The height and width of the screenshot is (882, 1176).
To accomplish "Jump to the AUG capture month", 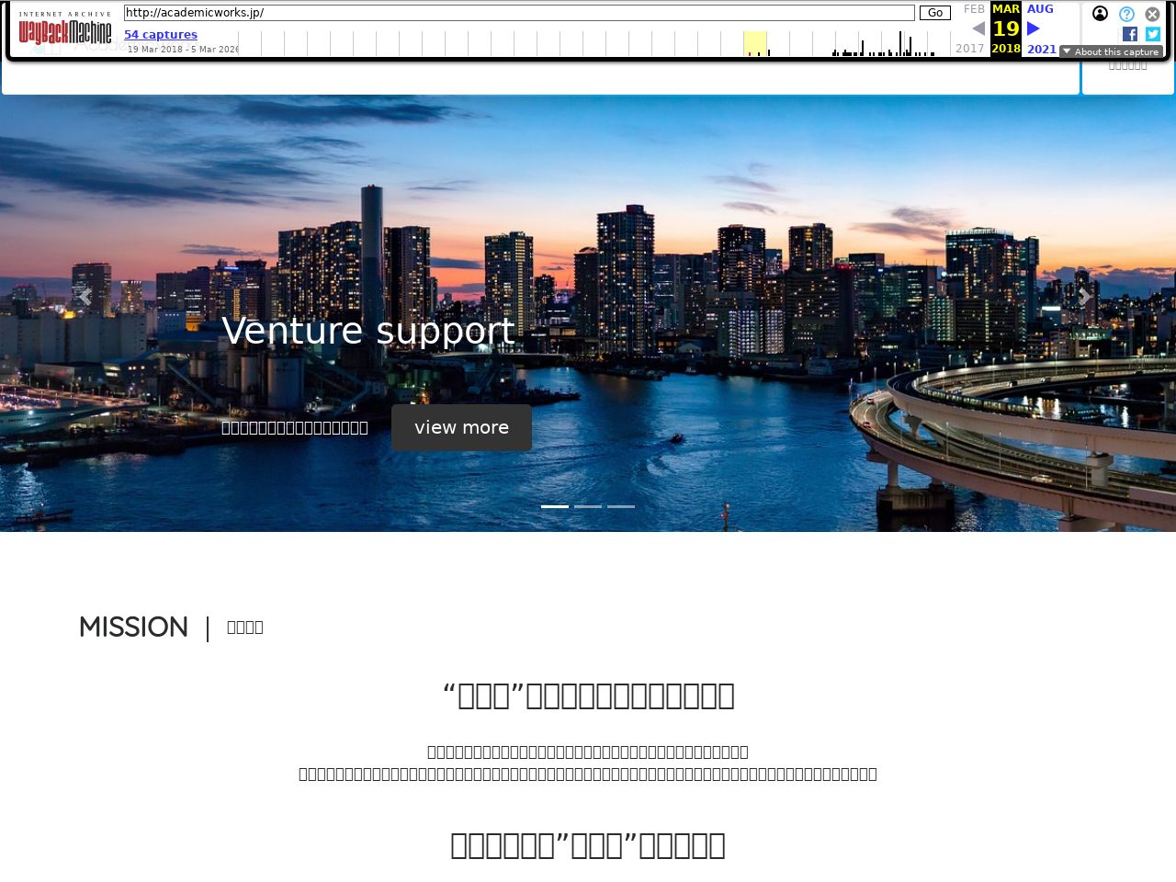I will 1040,9.
